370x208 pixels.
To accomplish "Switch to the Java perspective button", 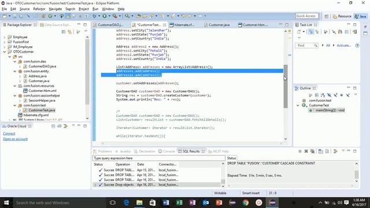I will [x=361, y=16].
